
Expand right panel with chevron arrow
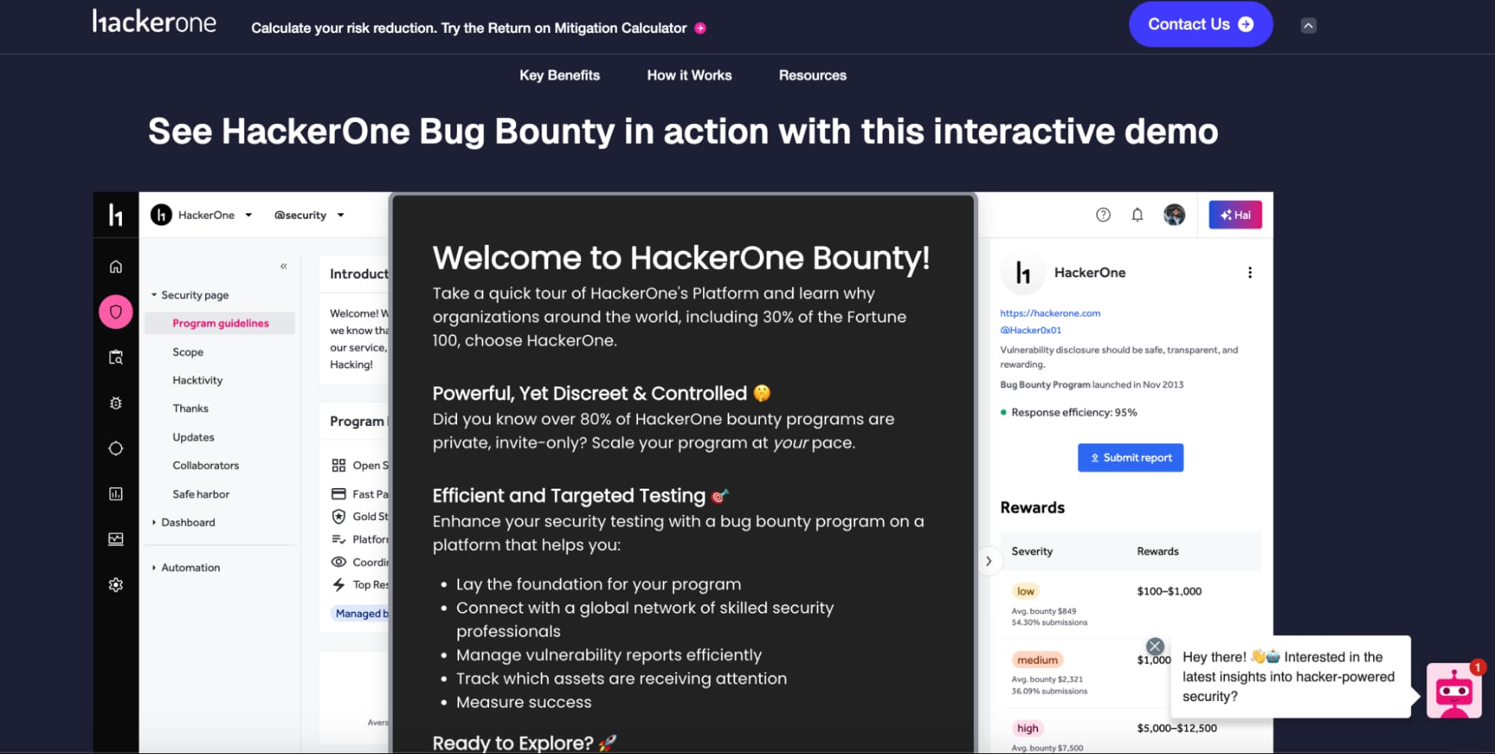[989, 561]
